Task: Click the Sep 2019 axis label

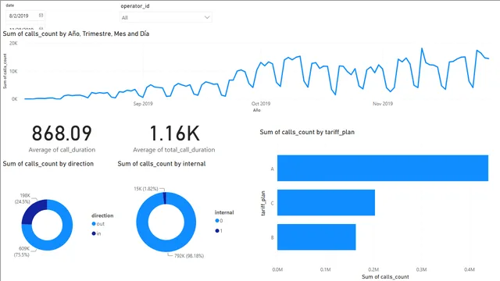Action: click(x=143, y=104)
